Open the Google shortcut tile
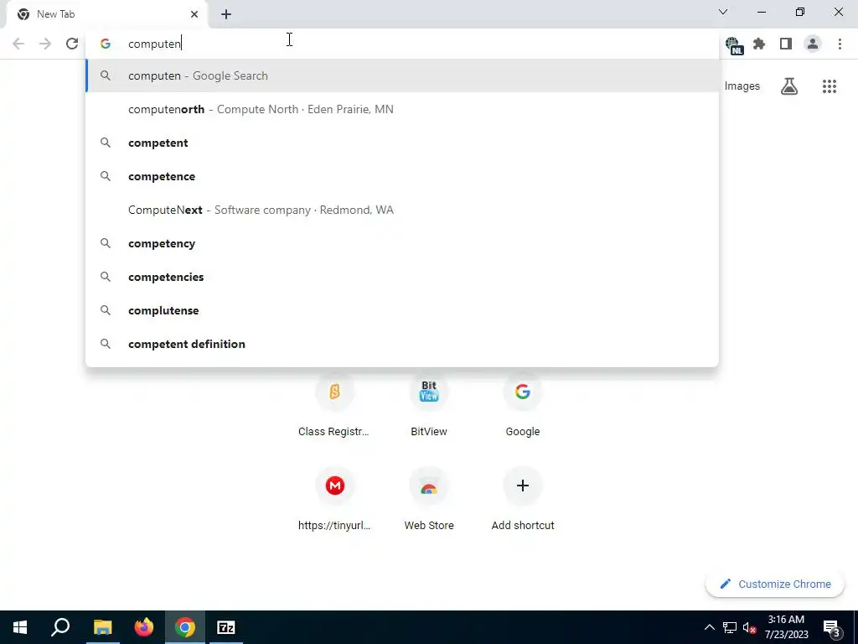 pos(523,407)
